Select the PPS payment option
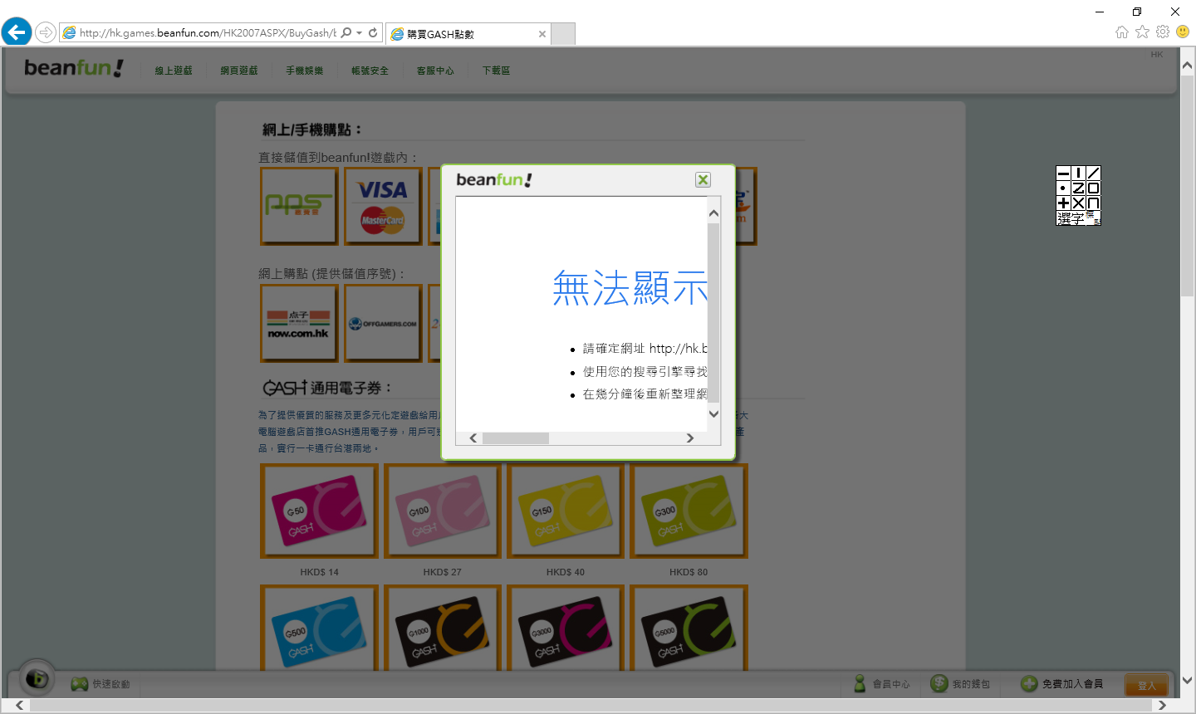The image size is (1196, 714). pos(299,206)
